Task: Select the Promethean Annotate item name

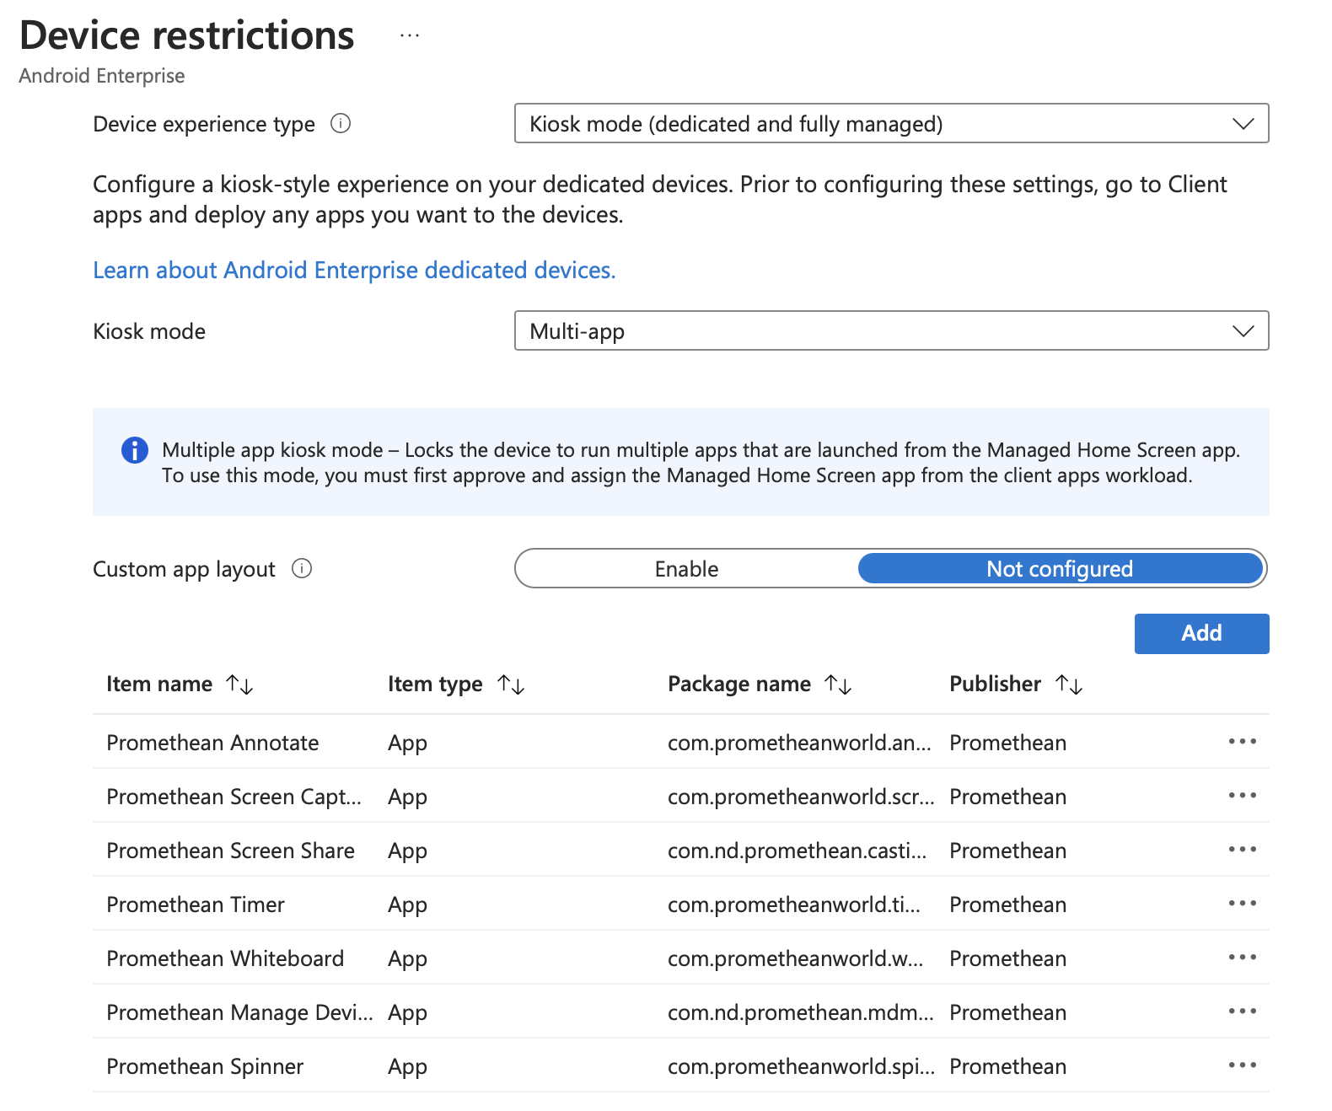Action: click(212, 743)
